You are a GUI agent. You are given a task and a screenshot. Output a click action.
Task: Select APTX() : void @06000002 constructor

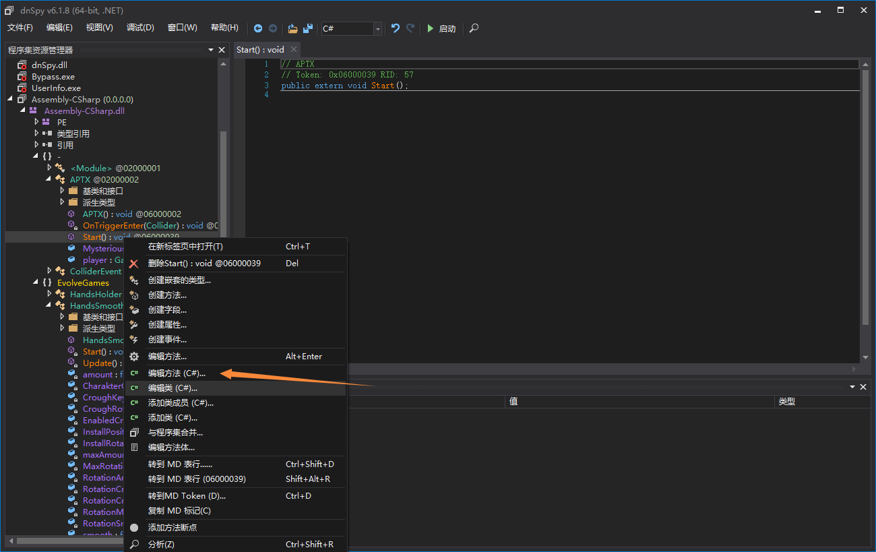[x=132, y=214]
